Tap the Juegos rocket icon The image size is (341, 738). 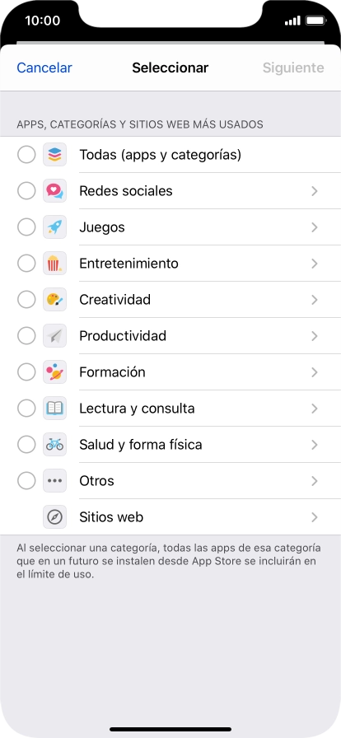(x=54, y=227)
